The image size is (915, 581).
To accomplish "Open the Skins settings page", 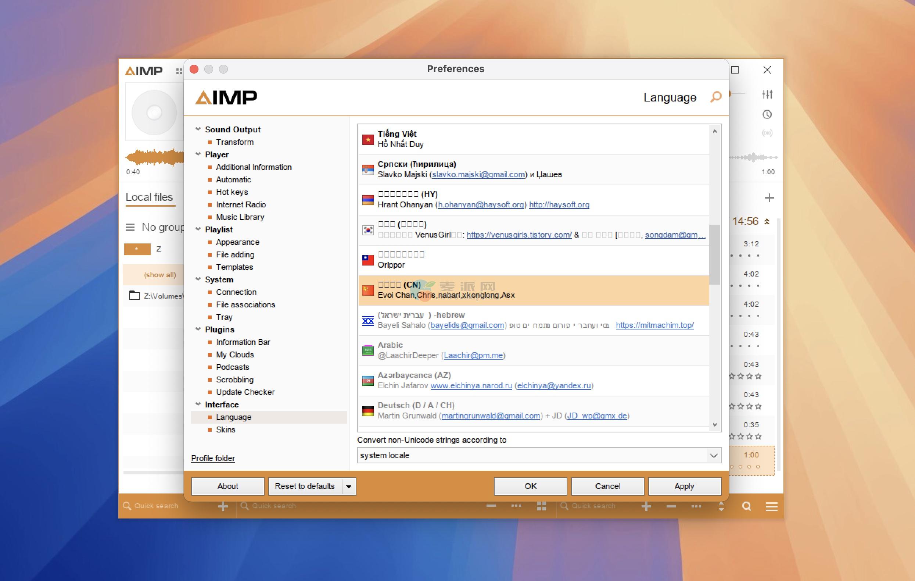I will (x=226, y=429).
